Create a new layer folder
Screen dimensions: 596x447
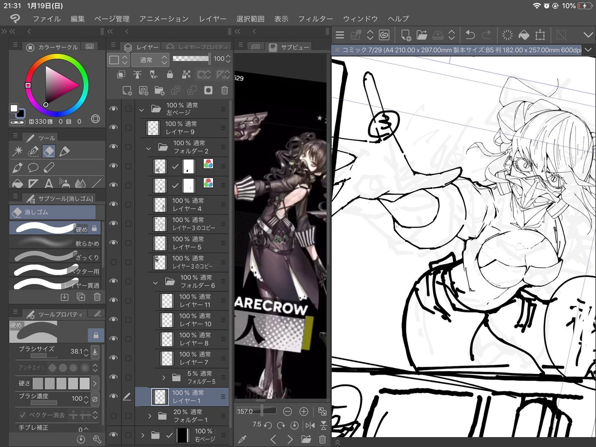tap(159, 90)
